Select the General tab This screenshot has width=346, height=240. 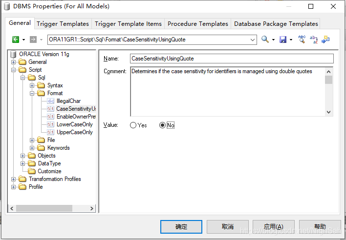click(x=20, y=23)
